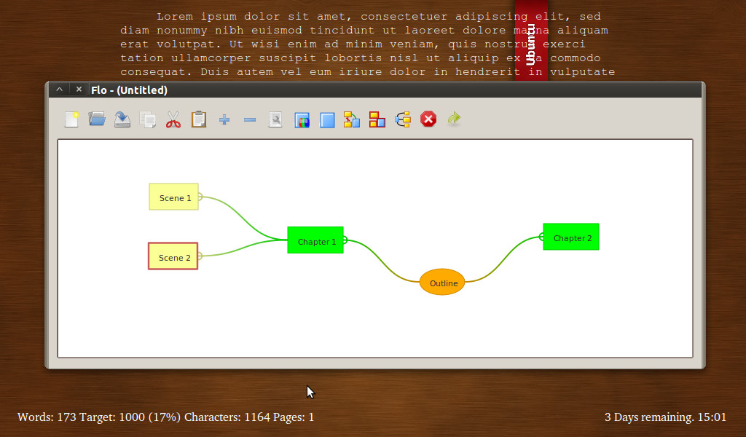Remove a node with the blue minus icon

[250, 120]
